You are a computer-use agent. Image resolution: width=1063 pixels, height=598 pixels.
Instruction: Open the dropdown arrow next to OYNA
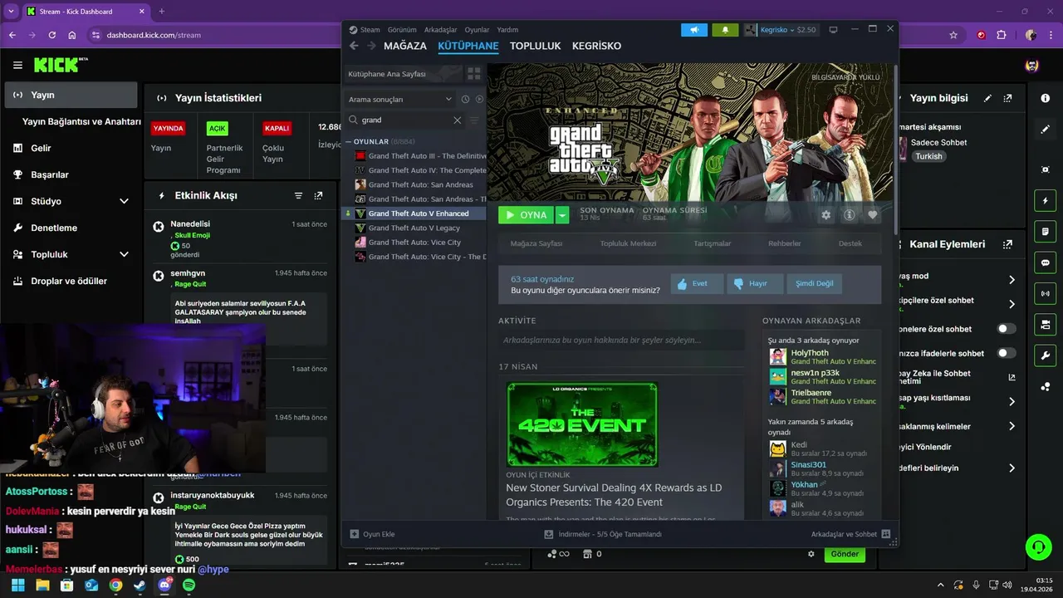point(562,215)
